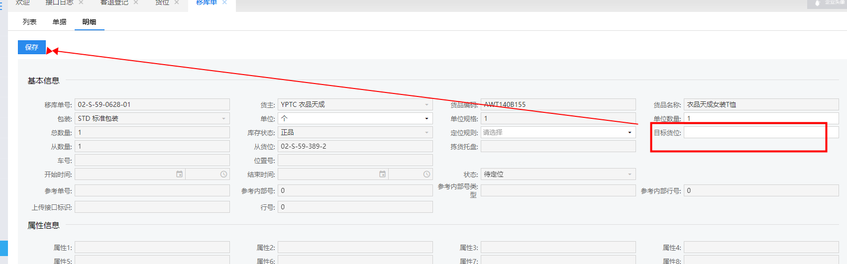This screenshot has height=264, width=847.
Task: Open the clock time picker for 结束时间
Action: click(426, 174)
